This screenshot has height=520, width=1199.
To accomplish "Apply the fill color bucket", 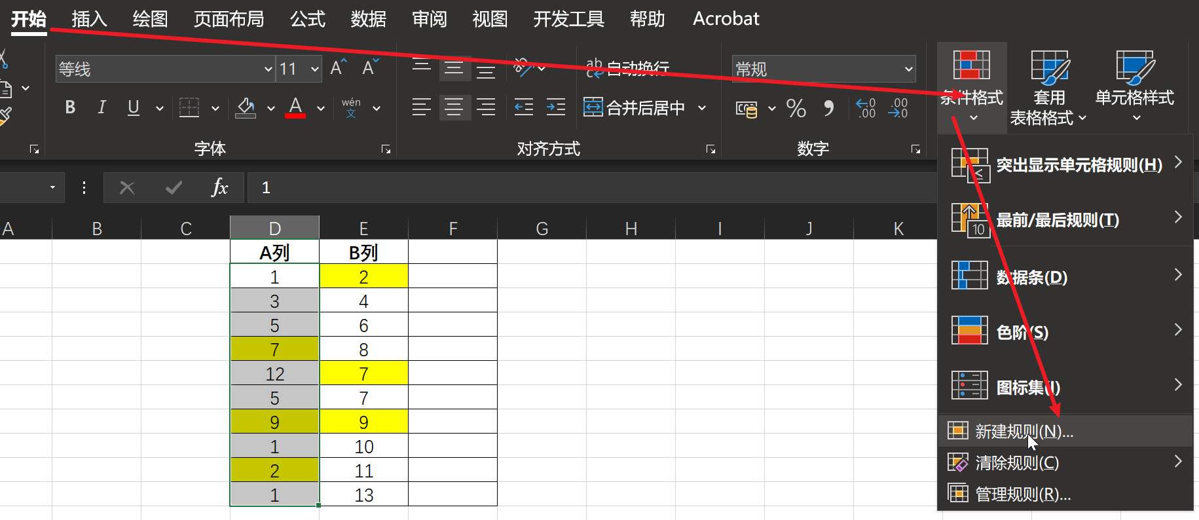I will (246, 107).
